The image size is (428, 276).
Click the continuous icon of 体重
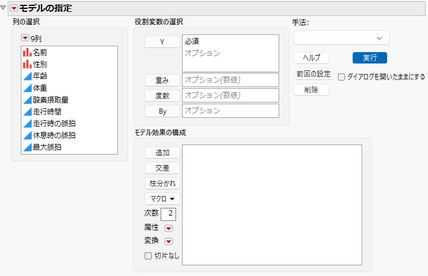27,88
